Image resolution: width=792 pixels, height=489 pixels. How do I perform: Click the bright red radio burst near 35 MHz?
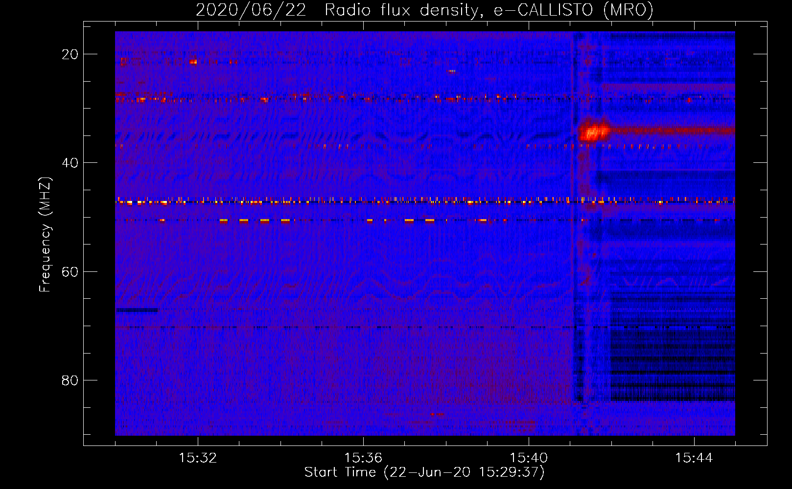point(594,132)
